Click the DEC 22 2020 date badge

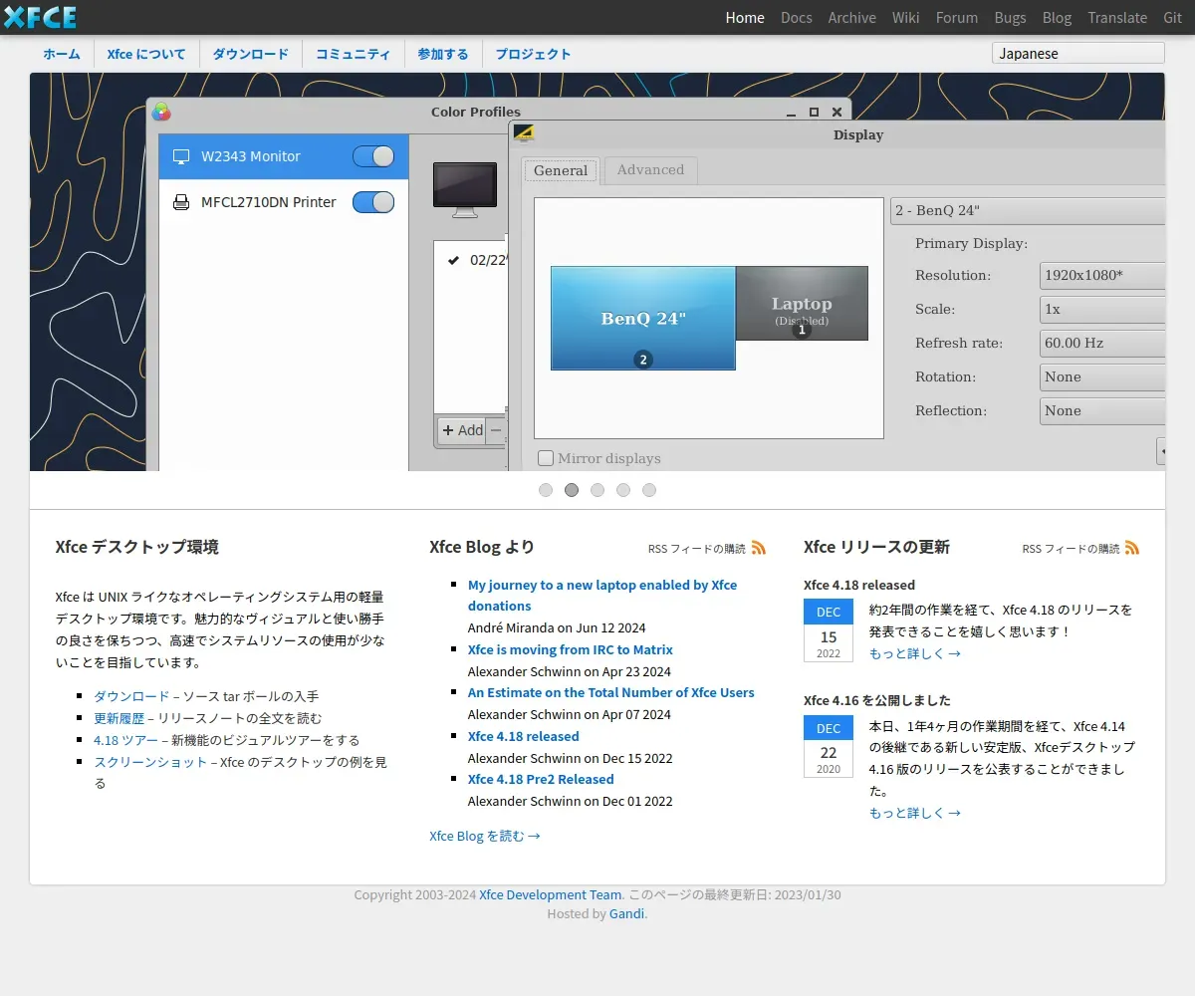(x=829, y=746)
